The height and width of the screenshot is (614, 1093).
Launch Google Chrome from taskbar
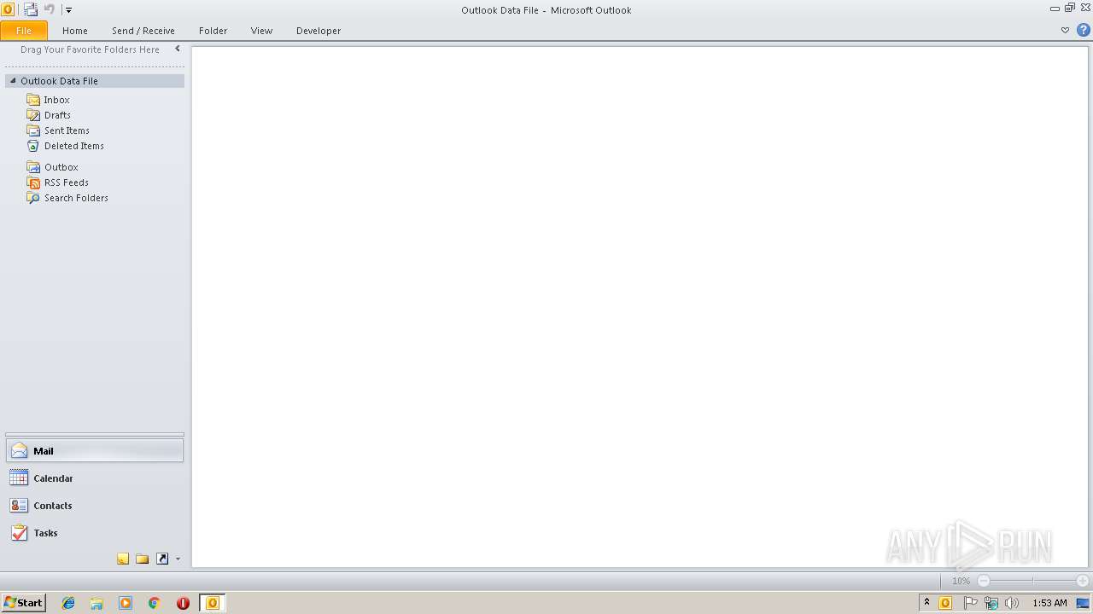(x=155, y=603)
